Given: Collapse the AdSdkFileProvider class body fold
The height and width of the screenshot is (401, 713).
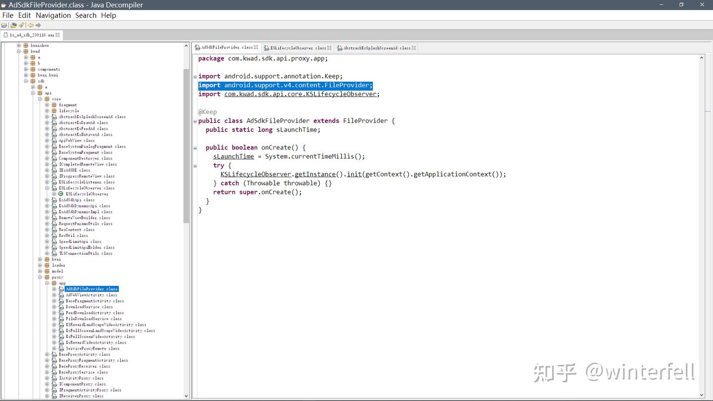Looking at the screenshot, I should coord(195,121).
